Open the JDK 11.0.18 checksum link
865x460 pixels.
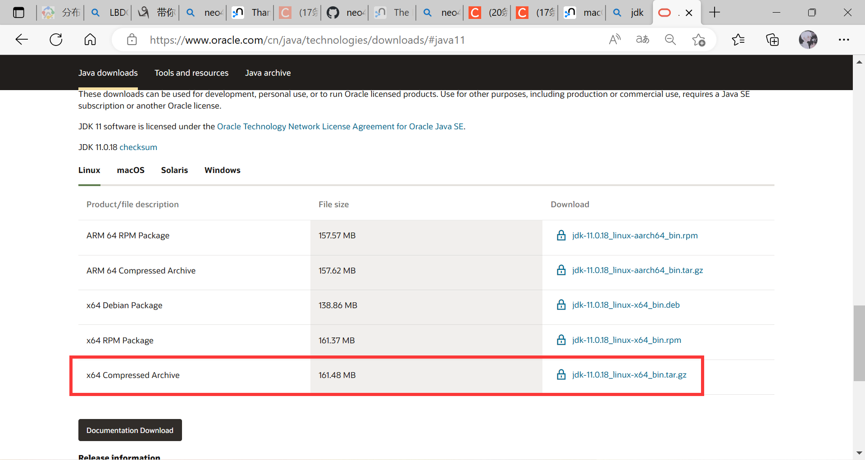(138, 147)
